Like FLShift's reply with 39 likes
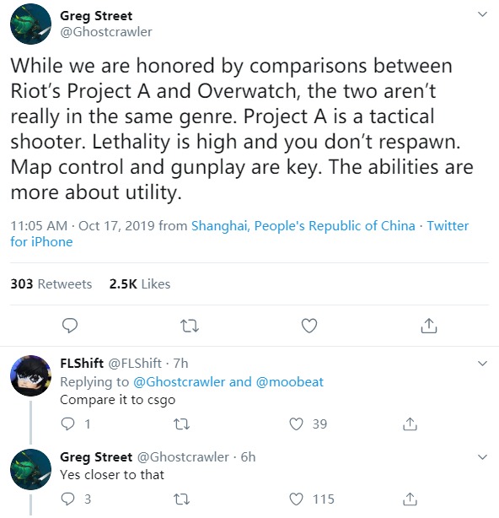 (296, 424)
